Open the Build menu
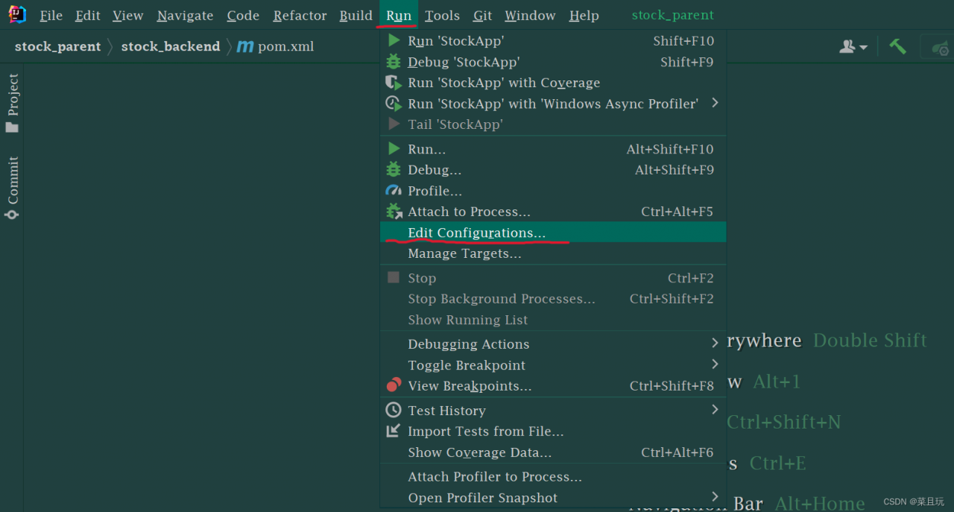This screenshot has height=512, width=954. (356, 15)
